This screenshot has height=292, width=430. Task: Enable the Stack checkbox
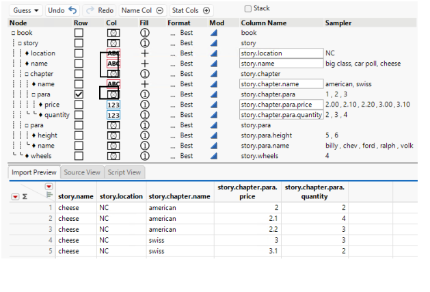point(248,9)
